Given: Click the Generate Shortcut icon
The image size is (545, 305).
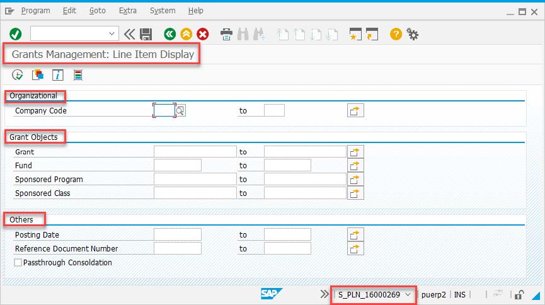Looking at the screenshot, I should tap(372, 34).
